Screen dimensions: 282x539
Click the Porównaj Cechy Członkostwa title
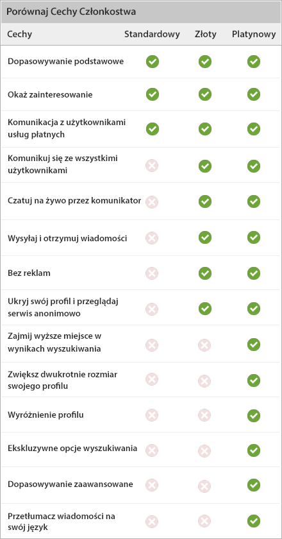tap(71, 12)
